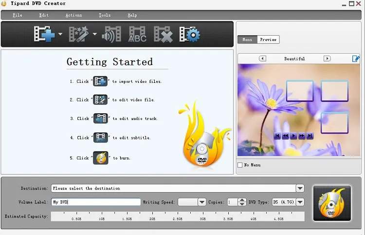Select top-left menu thumbnail frame
365x235 pixels.
pos(300,91)
